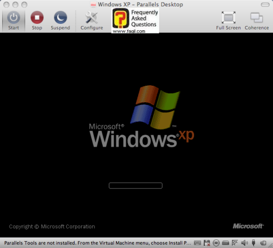The image size is (273, 248).
Task: Click the sound speaker status icon
Action: [x=244, y=243]
